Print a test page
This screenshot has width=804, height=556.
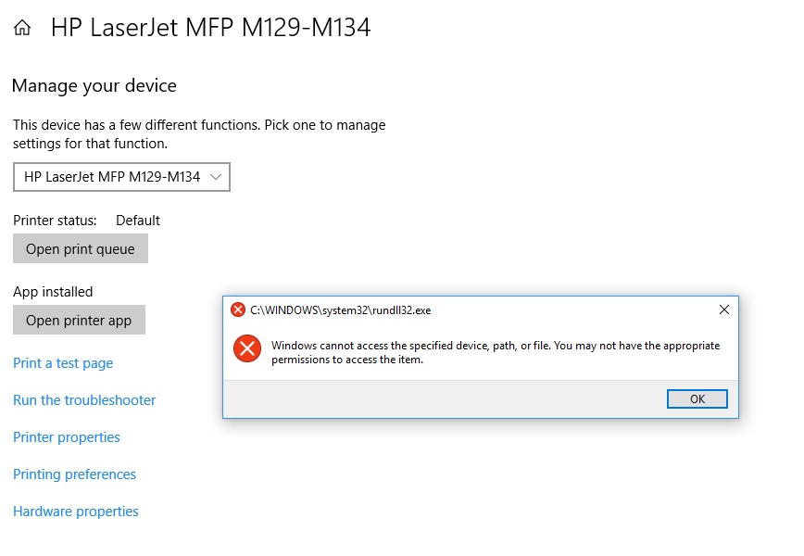(x=63, y=363)
